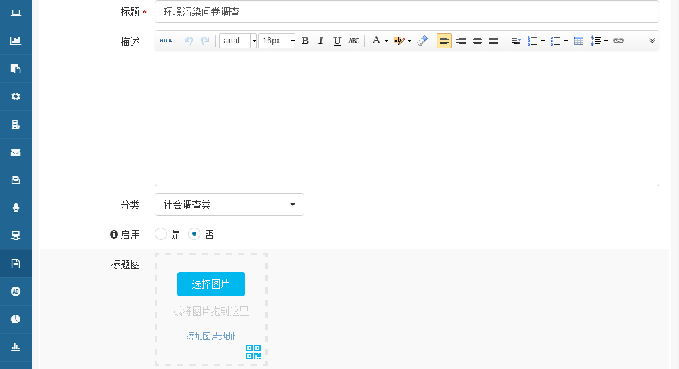Open the envelope mail sidebar item
The image size is (679, 369).
click(16, 152)
